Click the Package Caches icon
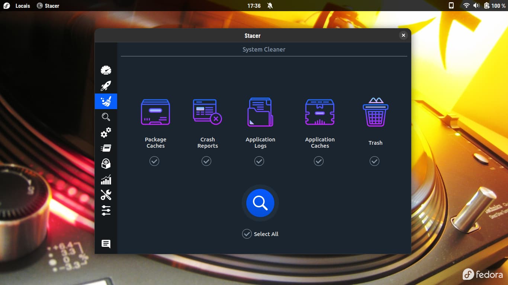Screen dimensions: 508x285 coord(155,112)
